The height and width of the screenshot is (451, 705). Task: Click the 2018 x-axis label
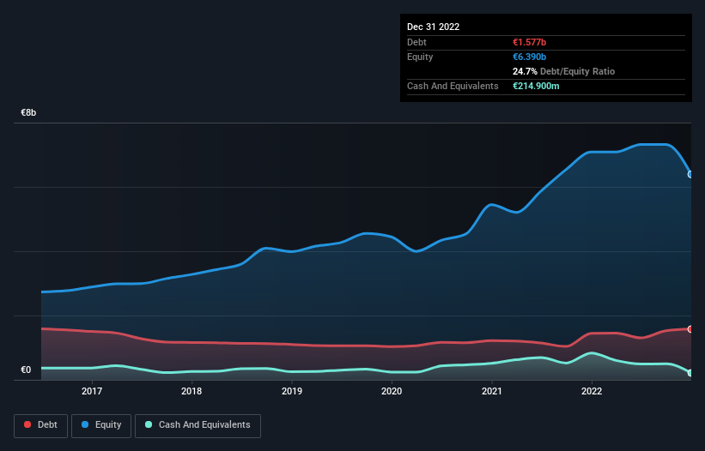191,391
